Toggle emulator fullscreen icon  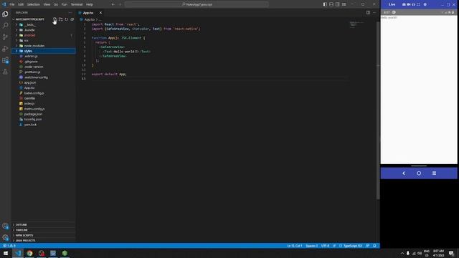[x=418, y=4]
